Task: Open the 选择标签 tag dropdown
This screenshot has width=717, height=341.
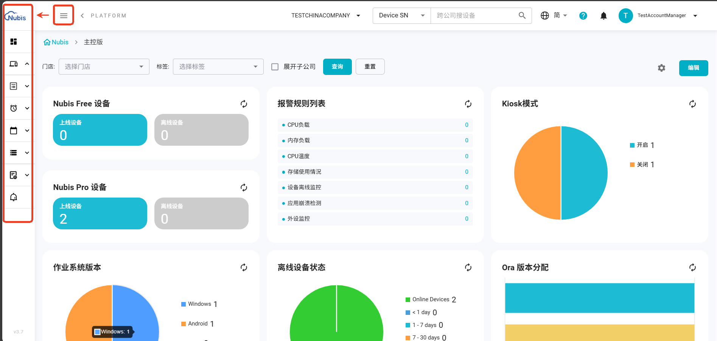Action: click(x=218, y=67)
